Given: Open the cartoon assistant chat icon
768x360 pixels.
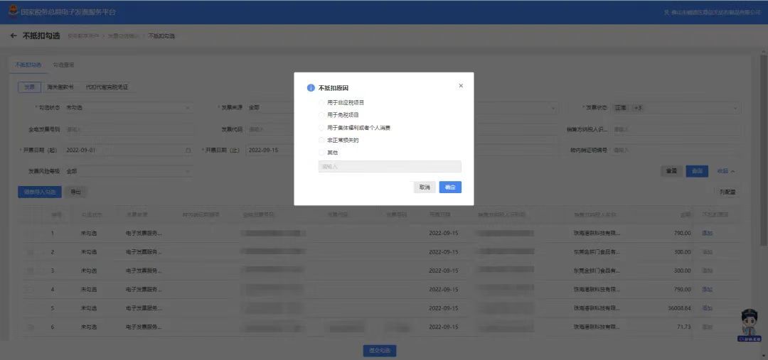Looking at the screenshot, I should click(x=750, y=324).
